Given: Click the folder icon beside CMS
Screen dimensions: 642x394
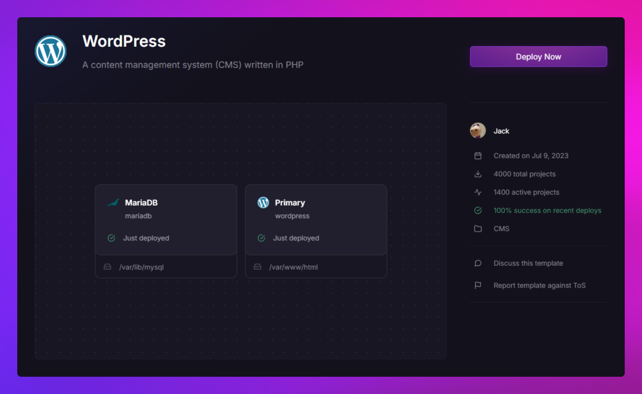Looking at the screenshot, I should (478, 229).
